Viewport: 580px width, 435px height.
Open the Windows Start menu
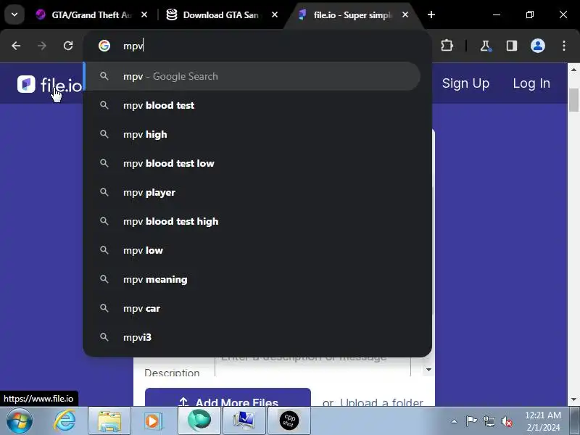point(20,421)
